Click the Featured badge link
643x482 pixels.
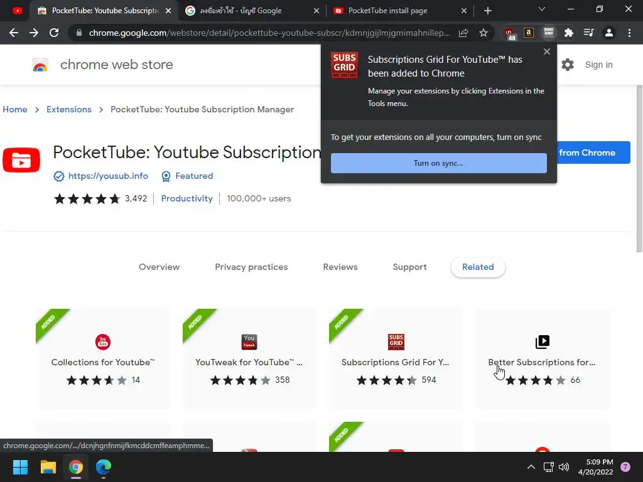[194, 176]
